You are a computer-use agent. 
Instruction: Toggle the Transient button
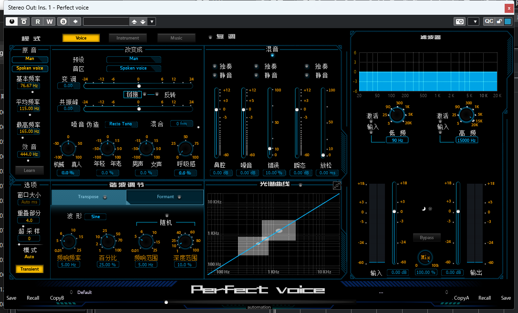30,269
